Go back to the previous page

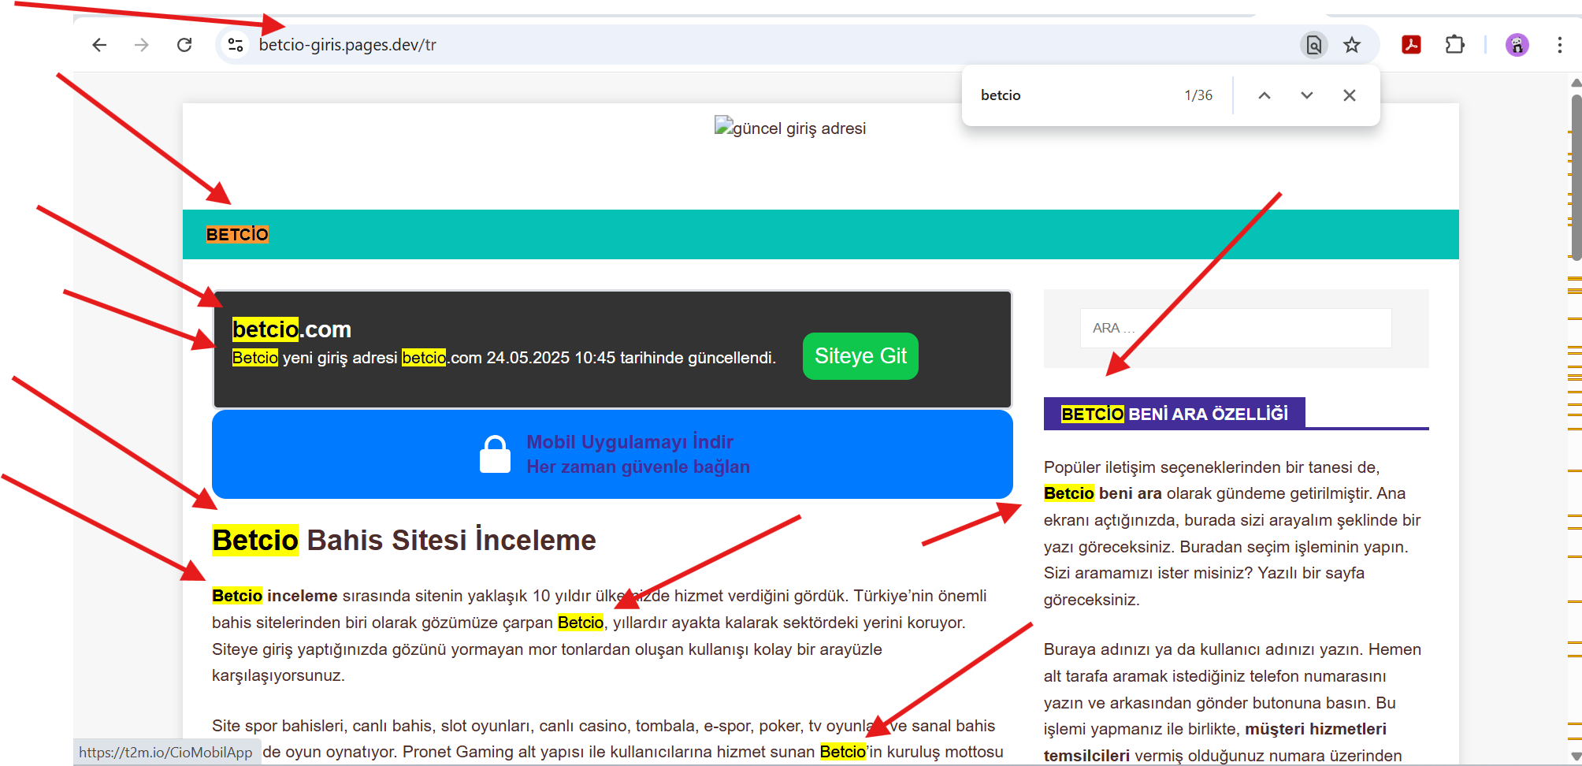click(99, 45)
